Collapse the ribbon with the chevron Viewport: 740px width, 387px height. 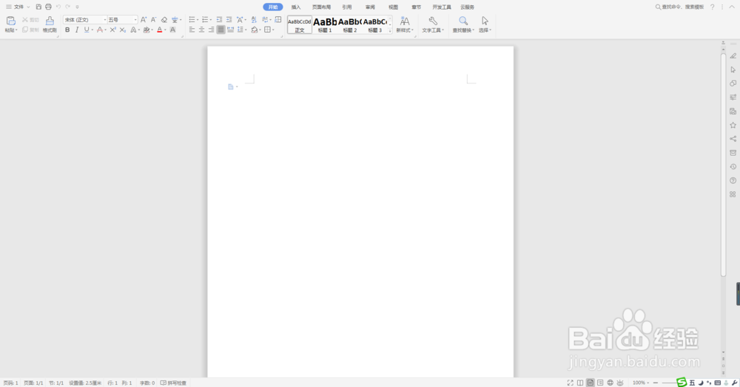732,7
